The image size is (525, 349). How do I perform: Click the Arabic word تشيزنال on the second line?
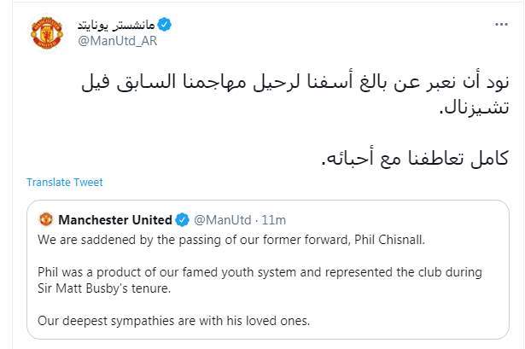coord(471,109)
